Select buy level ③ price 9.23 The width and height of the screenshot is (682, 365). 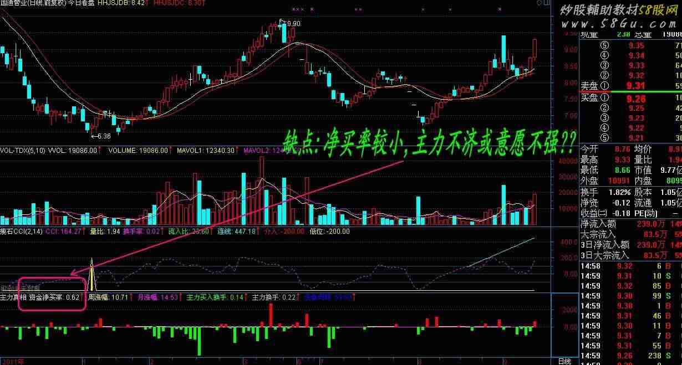(x=636, y=119)
